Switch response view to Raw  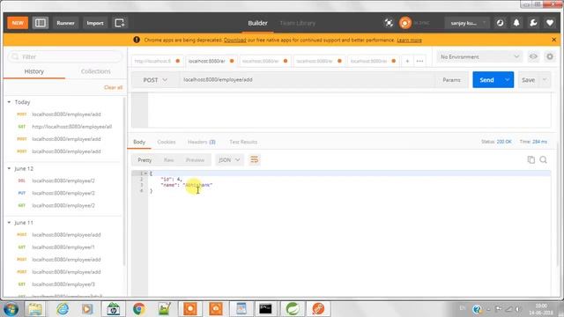click(168, 160)
